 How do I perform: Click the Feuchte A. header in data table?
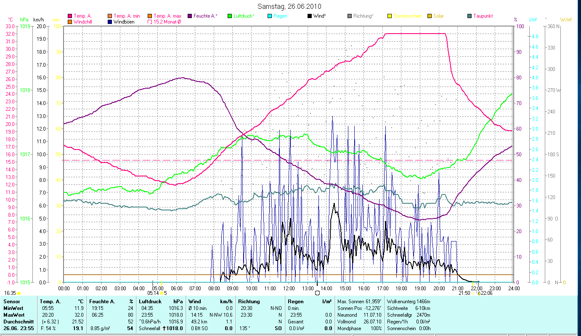click(x=102, y=301)
